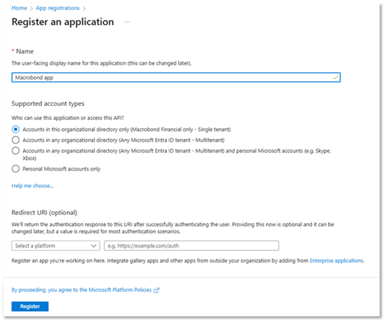Screen dimensions: 386x322
Task: Click chevron separator after App registrations
Action: click(x=84, y=8)
